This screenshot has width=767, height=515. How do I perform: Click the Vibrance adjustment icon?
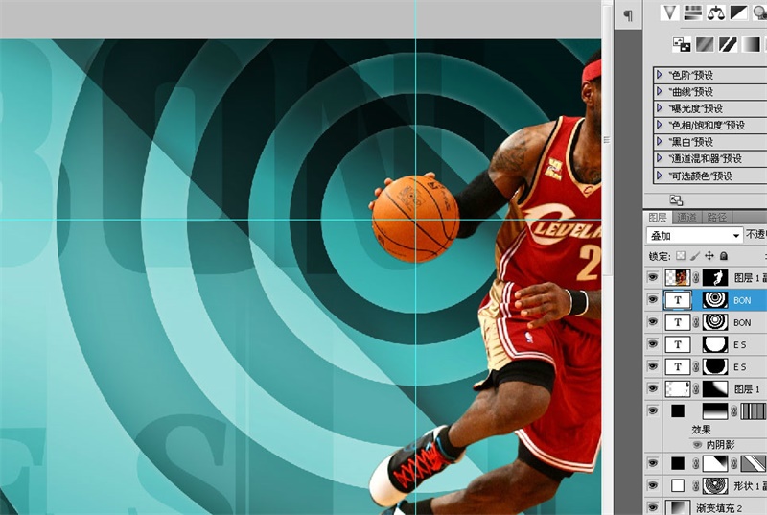pos(671,12)
